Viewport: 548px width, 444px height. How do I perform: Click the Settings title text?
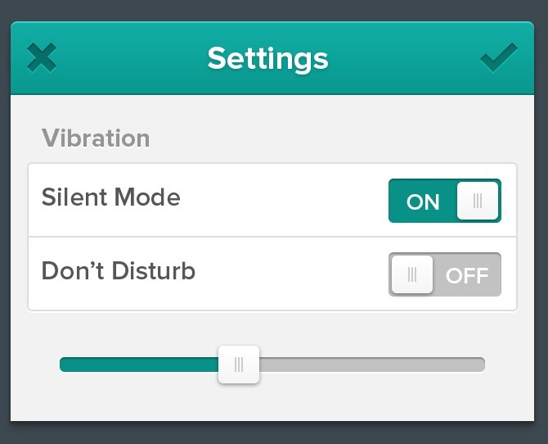point(267,59)
